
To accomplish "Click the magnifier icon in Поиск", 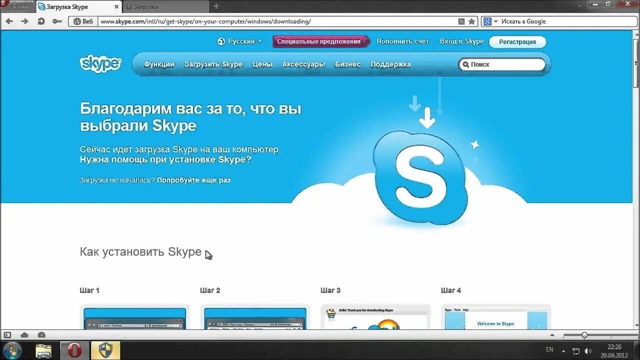I will [x=465, y=64].
